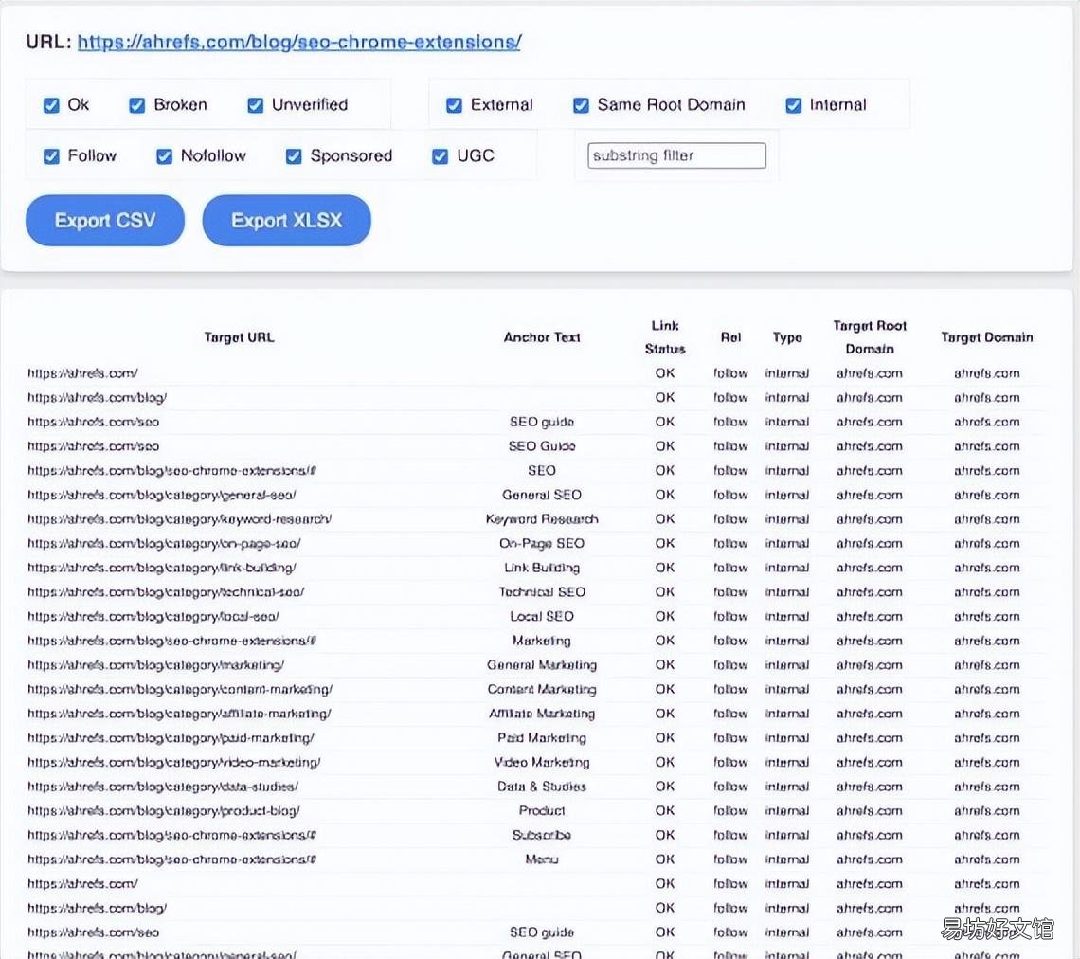Uncheck the Internal links checkbox
The image size is (1080, 959).
[x=794, y=105]
